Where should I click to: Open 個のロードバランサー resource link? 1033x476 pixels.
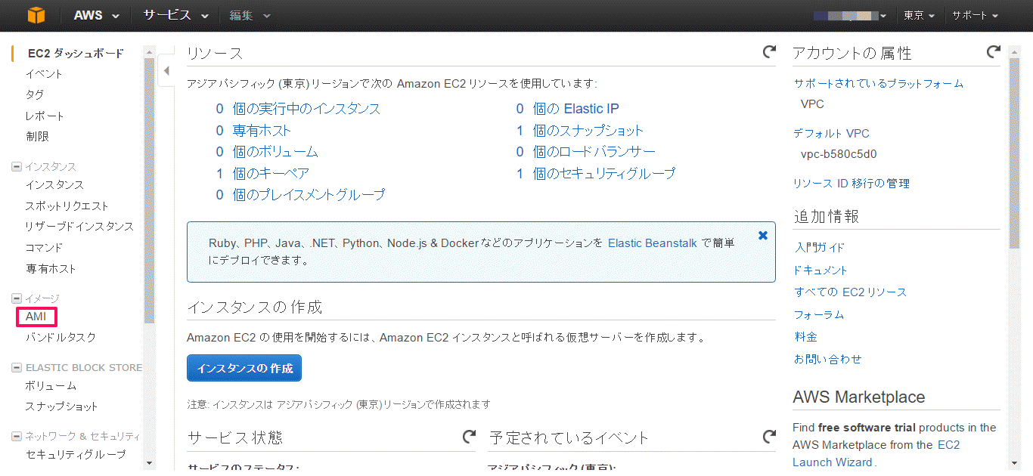pyautogui.click(x=594, y=152)
